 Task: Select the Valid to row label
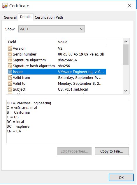coord(19,84)
